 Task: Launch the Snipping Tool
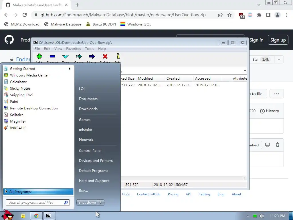(38, 95)
